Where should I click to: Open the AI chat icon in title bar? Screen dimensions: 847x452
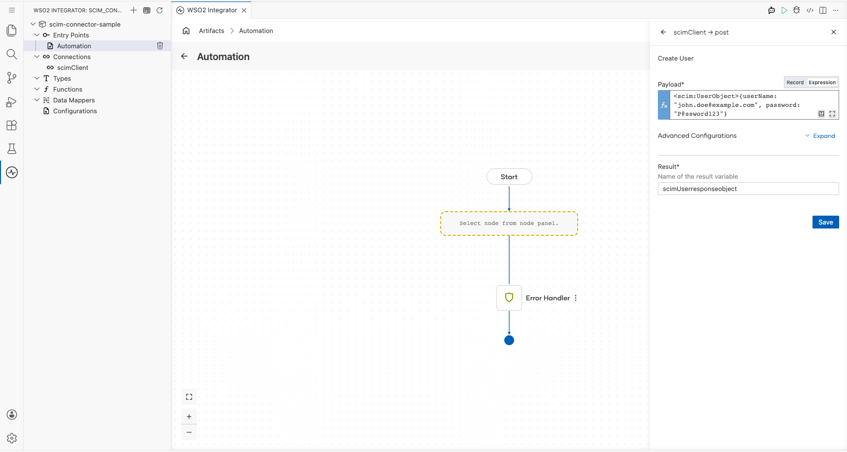[x=772, y=10]
